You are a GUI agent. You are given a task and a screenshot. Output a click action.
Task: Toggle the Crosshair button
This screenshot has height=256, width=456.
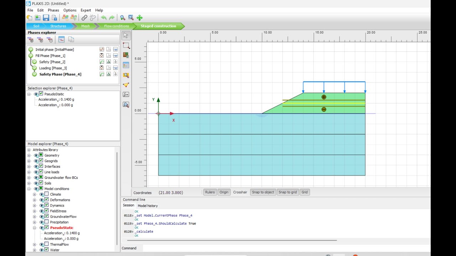point(240,192)
